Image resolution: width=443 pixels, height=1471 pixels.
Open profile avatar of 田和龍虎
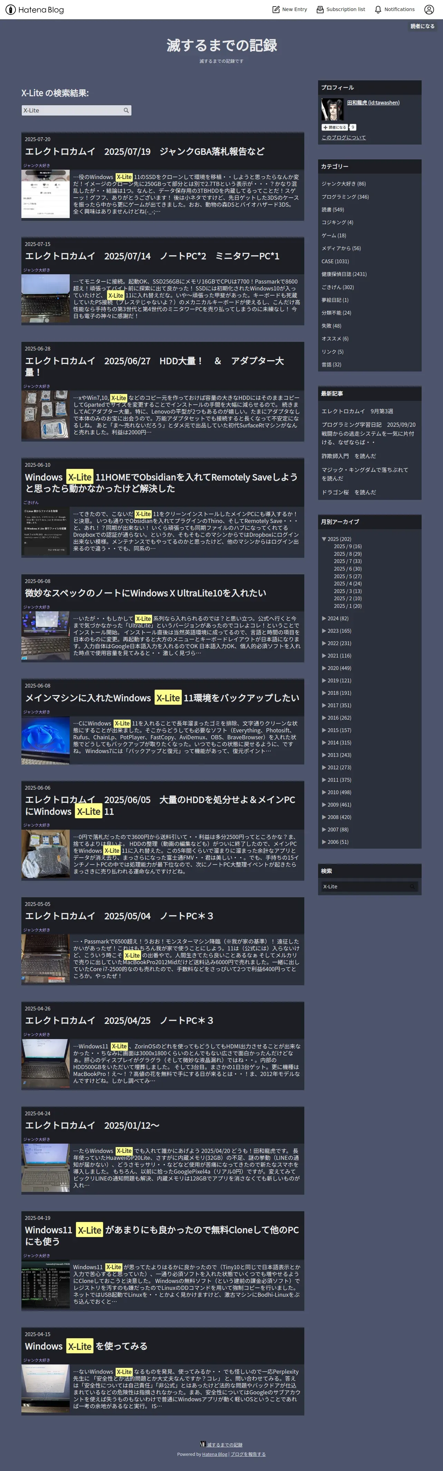point(332,109)
